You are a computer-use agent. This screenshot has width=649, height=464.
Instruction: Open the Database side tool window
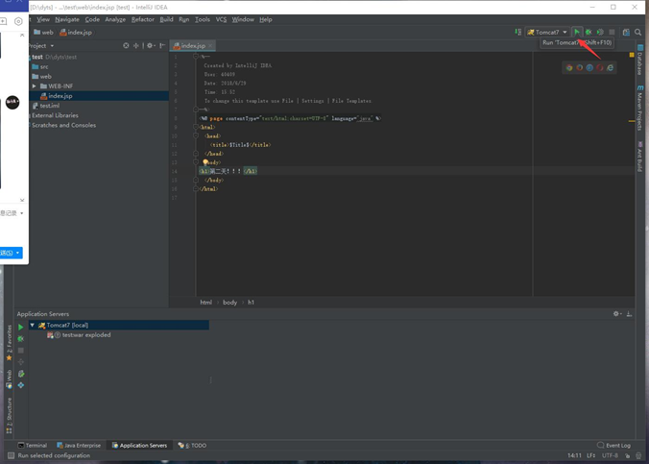pos(640,61)
